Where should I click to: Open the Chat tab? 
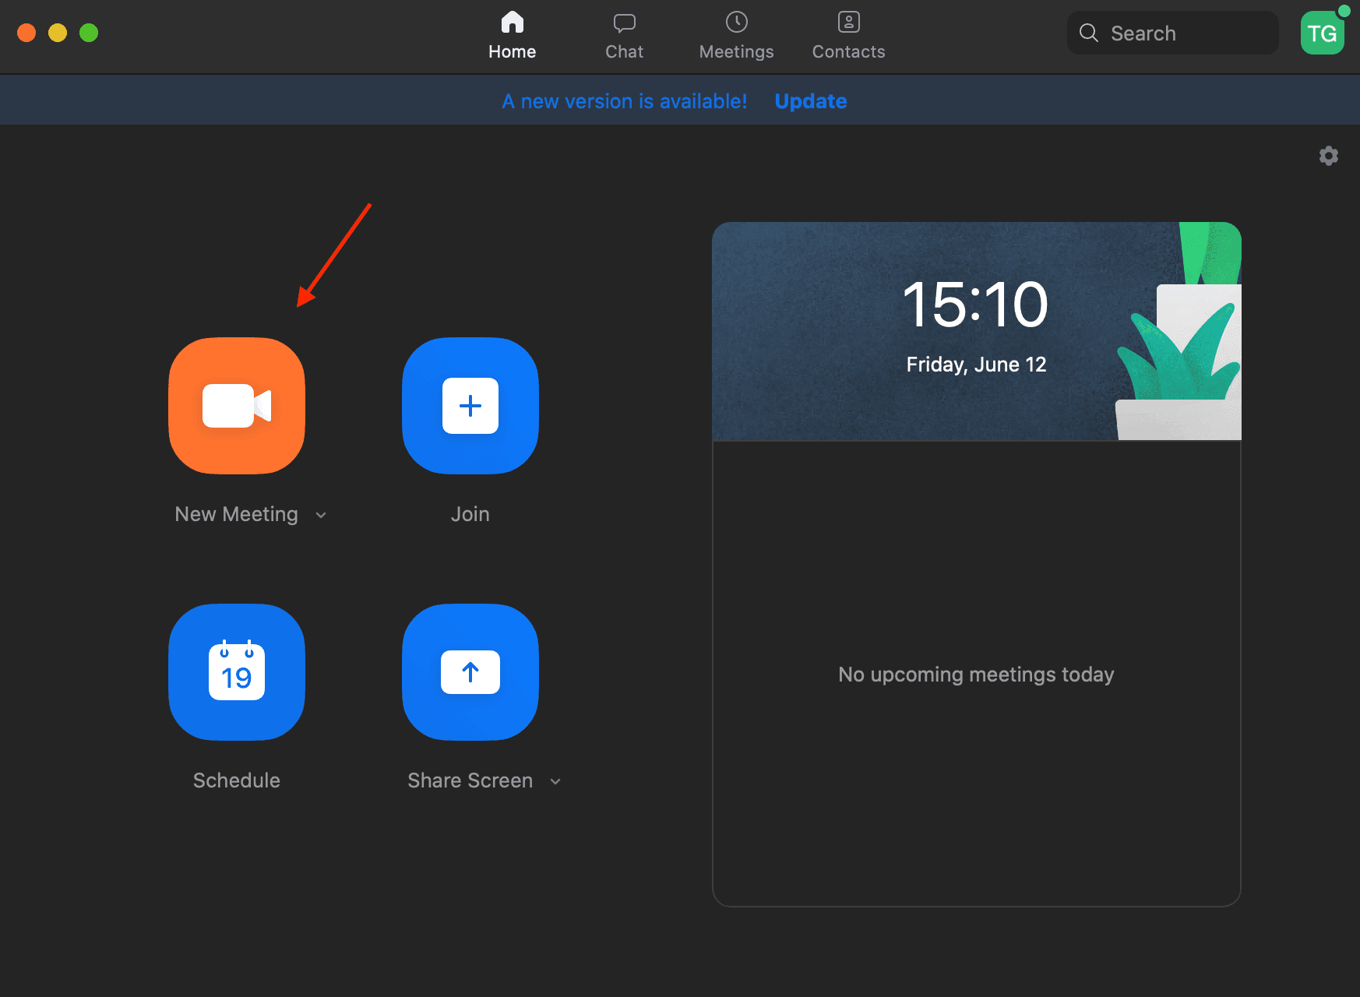coord(625,36)
